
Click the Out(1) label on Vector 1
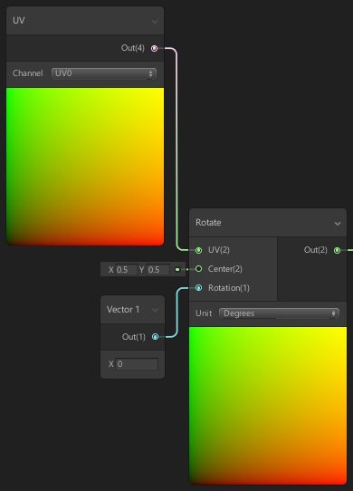134,337
